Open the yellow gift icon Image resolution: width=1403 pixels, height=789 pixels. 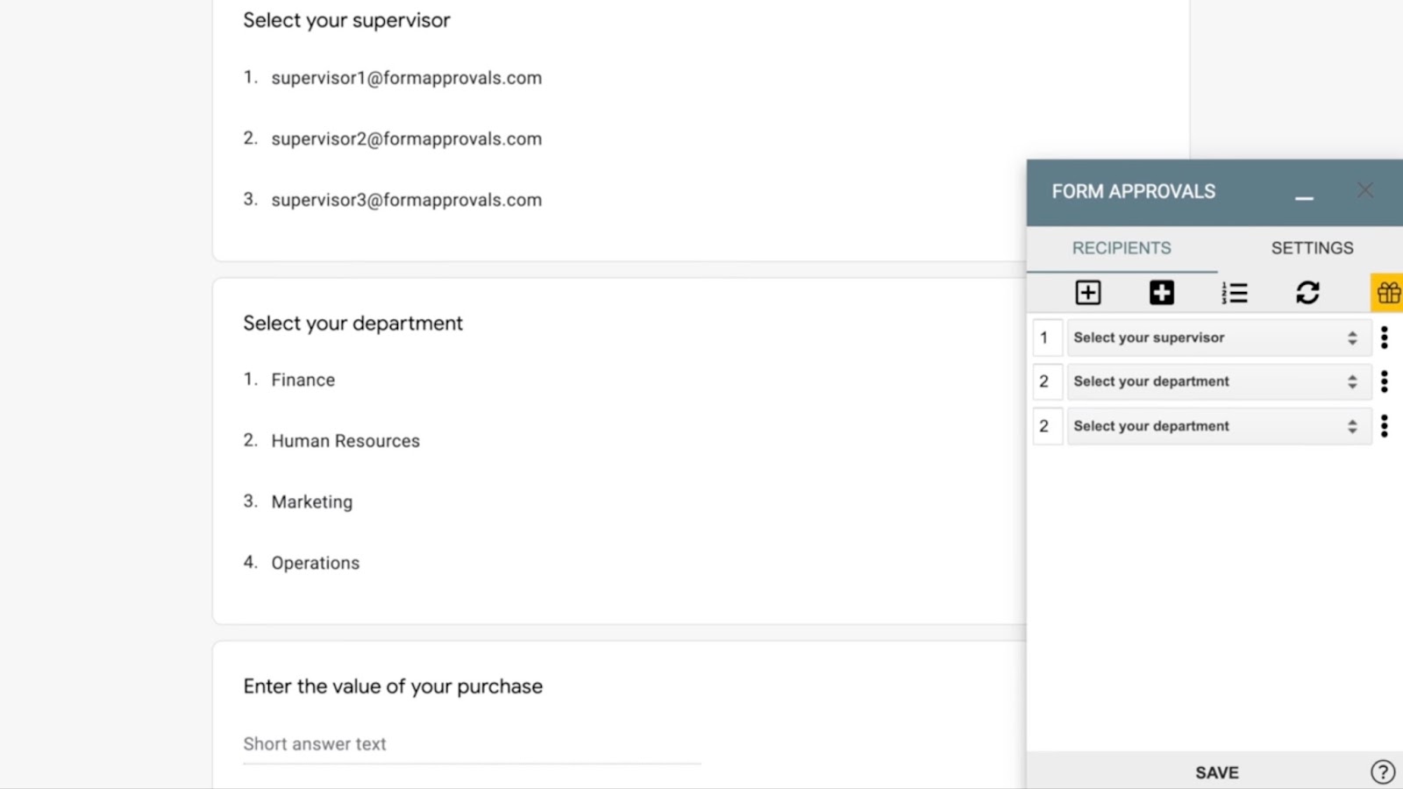[1387, 293]
